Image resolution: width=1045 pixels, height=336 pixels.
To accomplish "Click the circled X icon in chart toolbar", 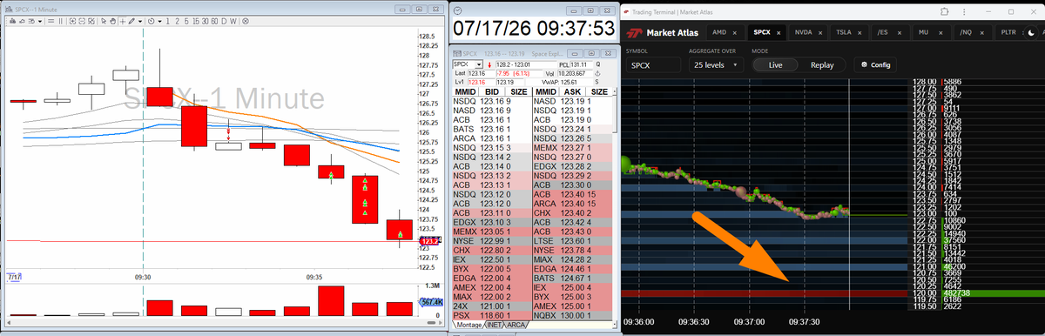I will click(x=246, y=22).
